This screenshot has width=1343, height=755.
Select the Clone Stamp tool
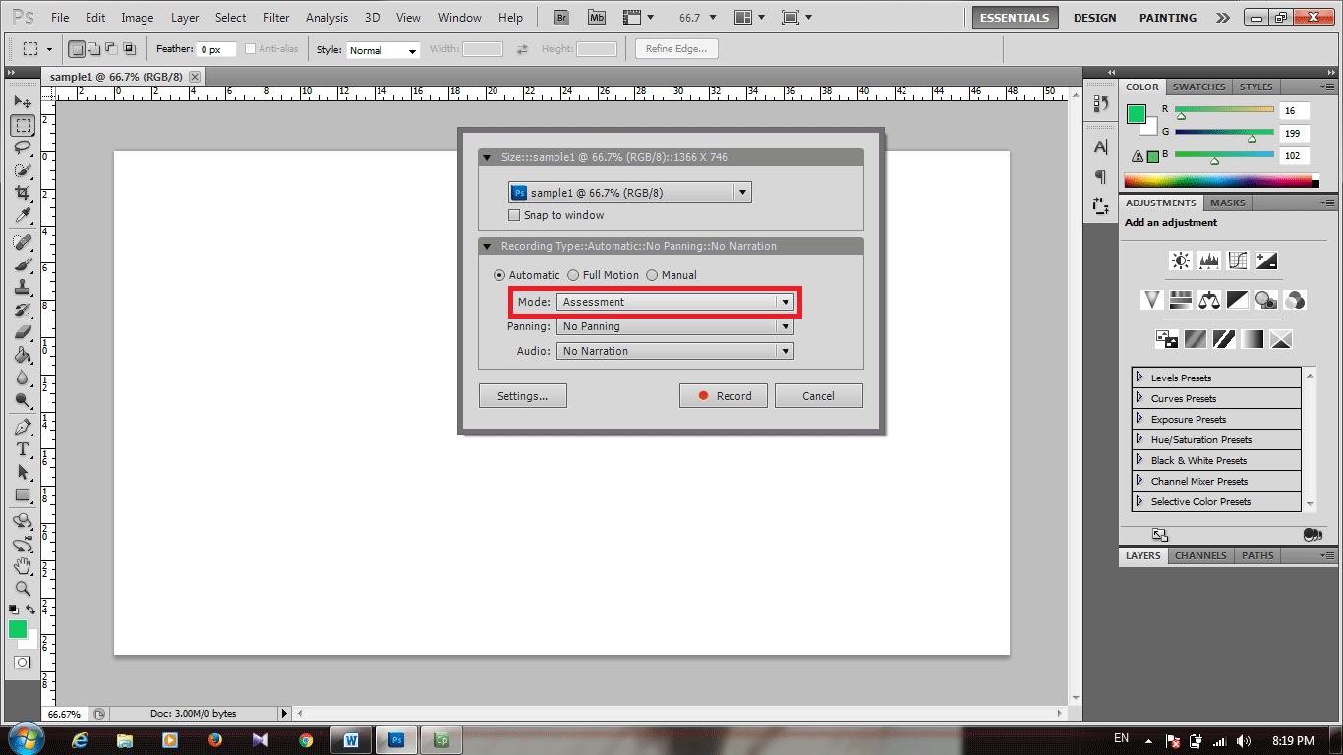(23, 287)
